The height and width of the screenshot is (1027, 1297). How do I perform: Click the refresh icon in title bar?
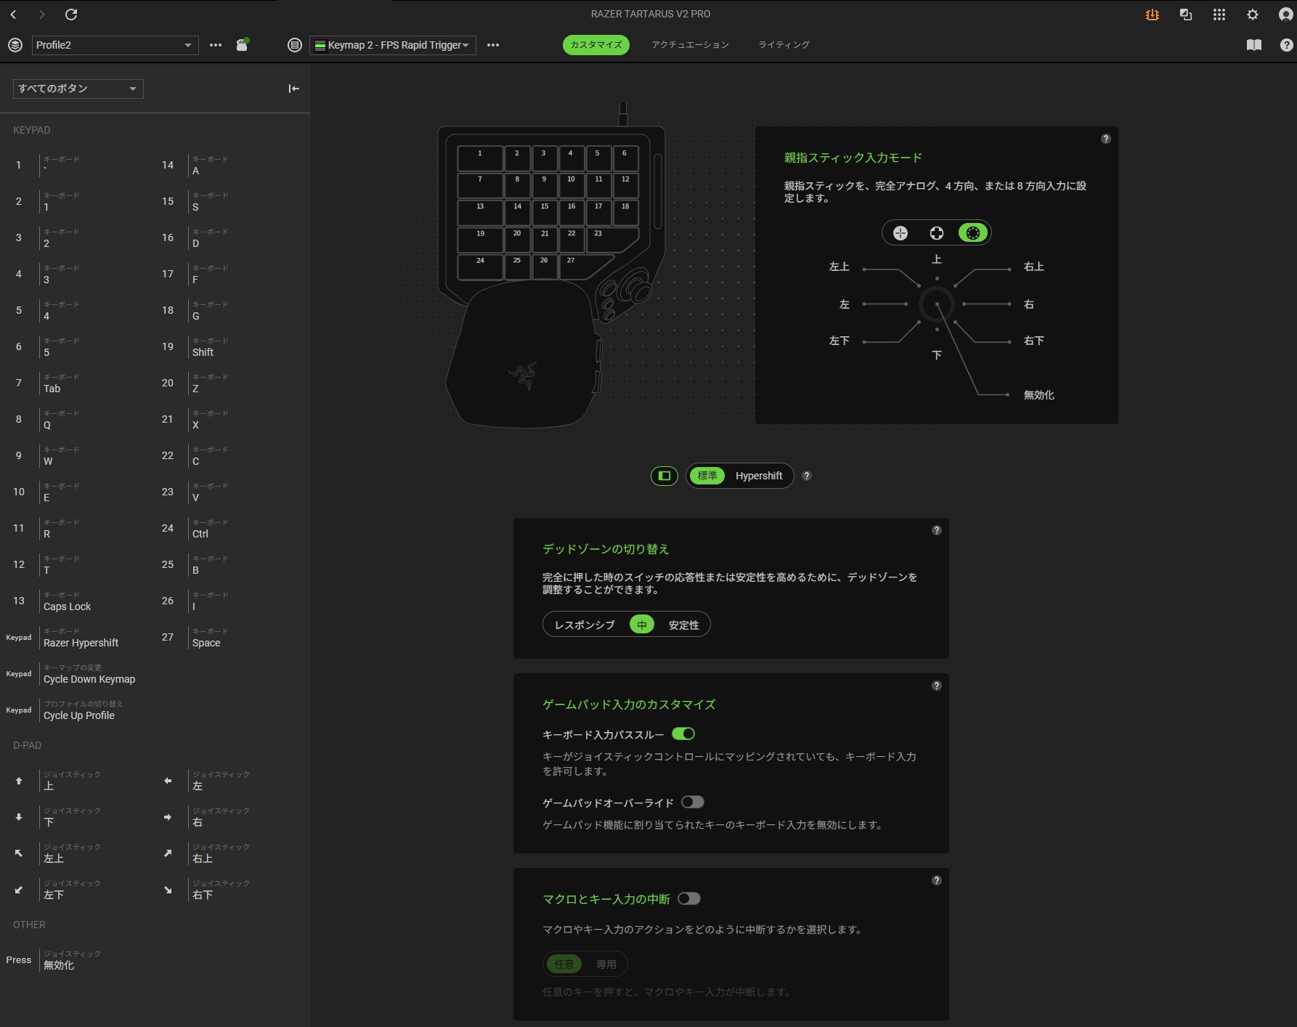[x=71, y=15]
